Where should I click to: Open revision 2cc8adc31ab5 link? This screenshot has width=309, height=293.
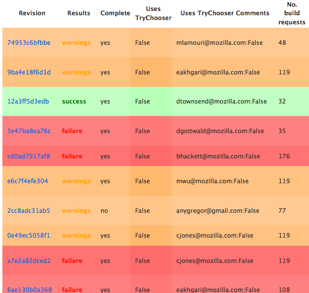point(29,210)
